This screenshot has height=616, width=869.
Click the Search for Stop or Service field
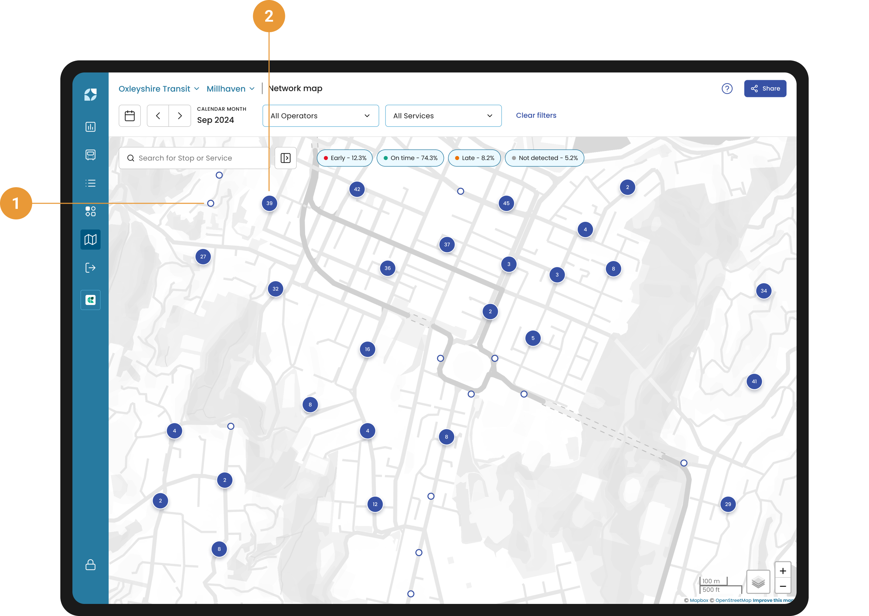pyautogui.click(x=193, y=158)
